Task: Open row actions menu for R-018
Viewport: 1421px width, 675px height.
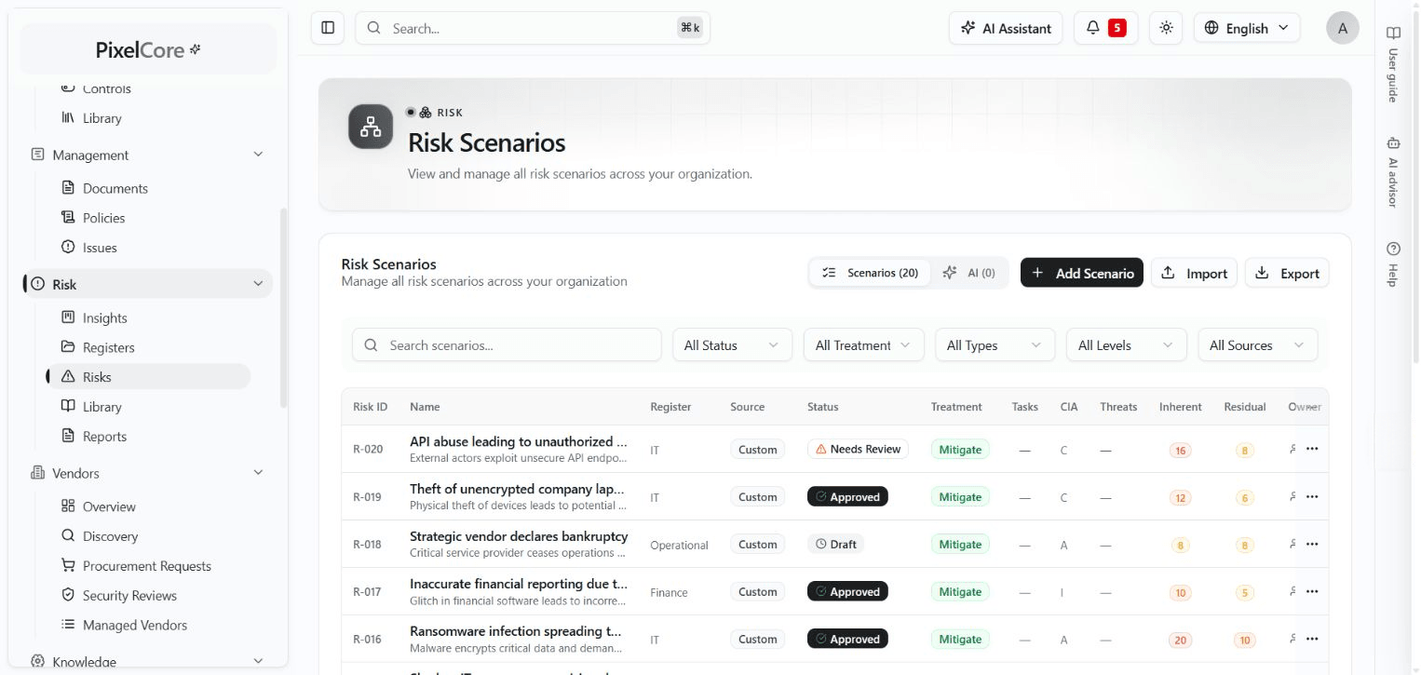Action: [1312, 544]
